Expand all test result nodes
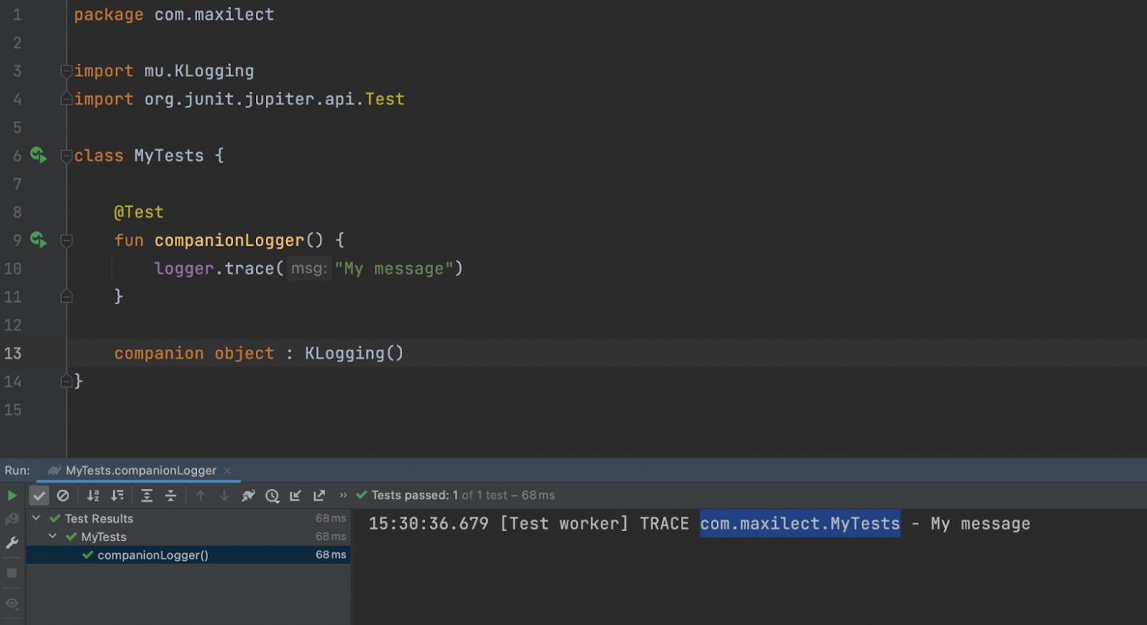The image size is (1147, 625). point(146,496)
